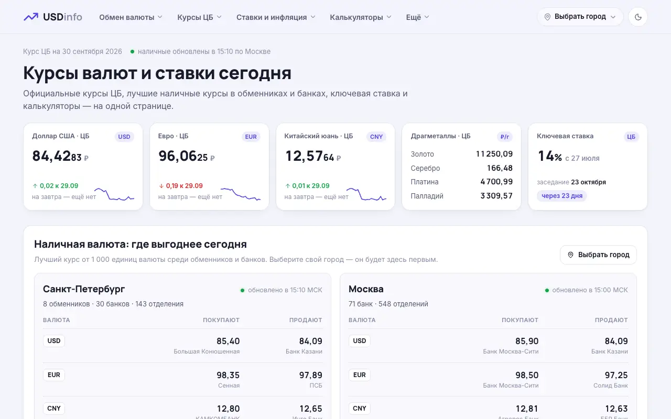Click the Выбрать город button in cash section
Image resolution: width=671 pixels, height=419 pixels.
coord(599,255)
